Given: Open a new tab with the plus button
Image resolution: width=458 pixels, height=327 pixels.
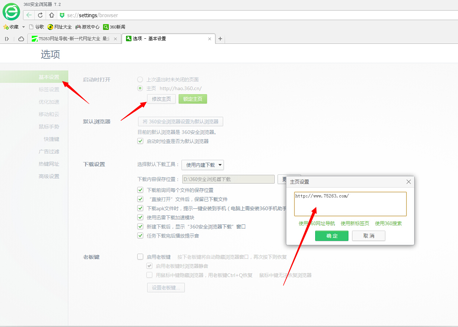Looking at the screenshot, I should click(220, 39).
